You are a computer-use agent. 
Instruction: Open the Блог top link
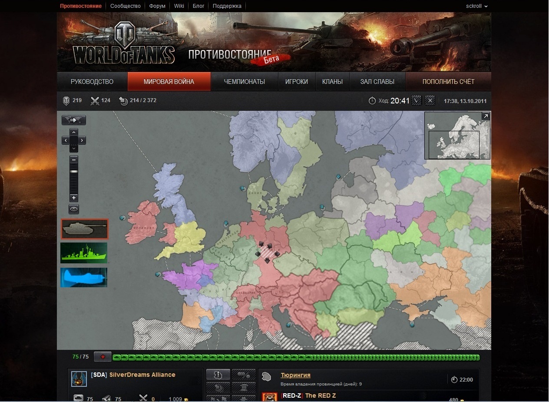coord(198,6)
